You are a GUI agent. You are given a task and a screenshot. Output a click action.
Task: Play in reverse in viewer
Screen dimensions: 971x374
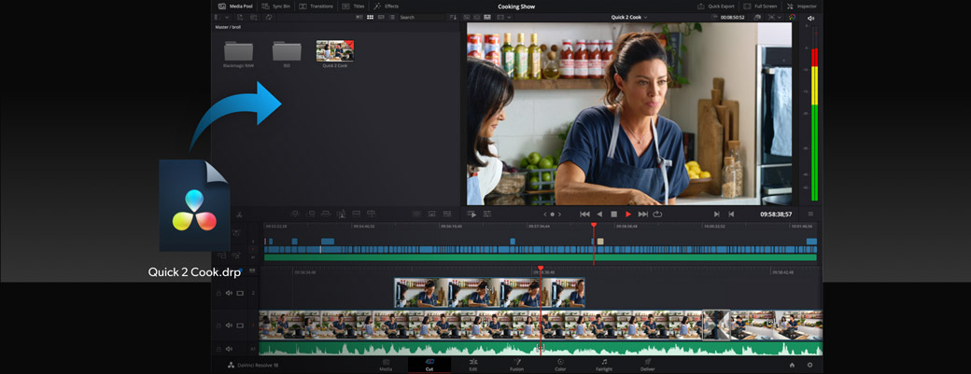(599, 214)
